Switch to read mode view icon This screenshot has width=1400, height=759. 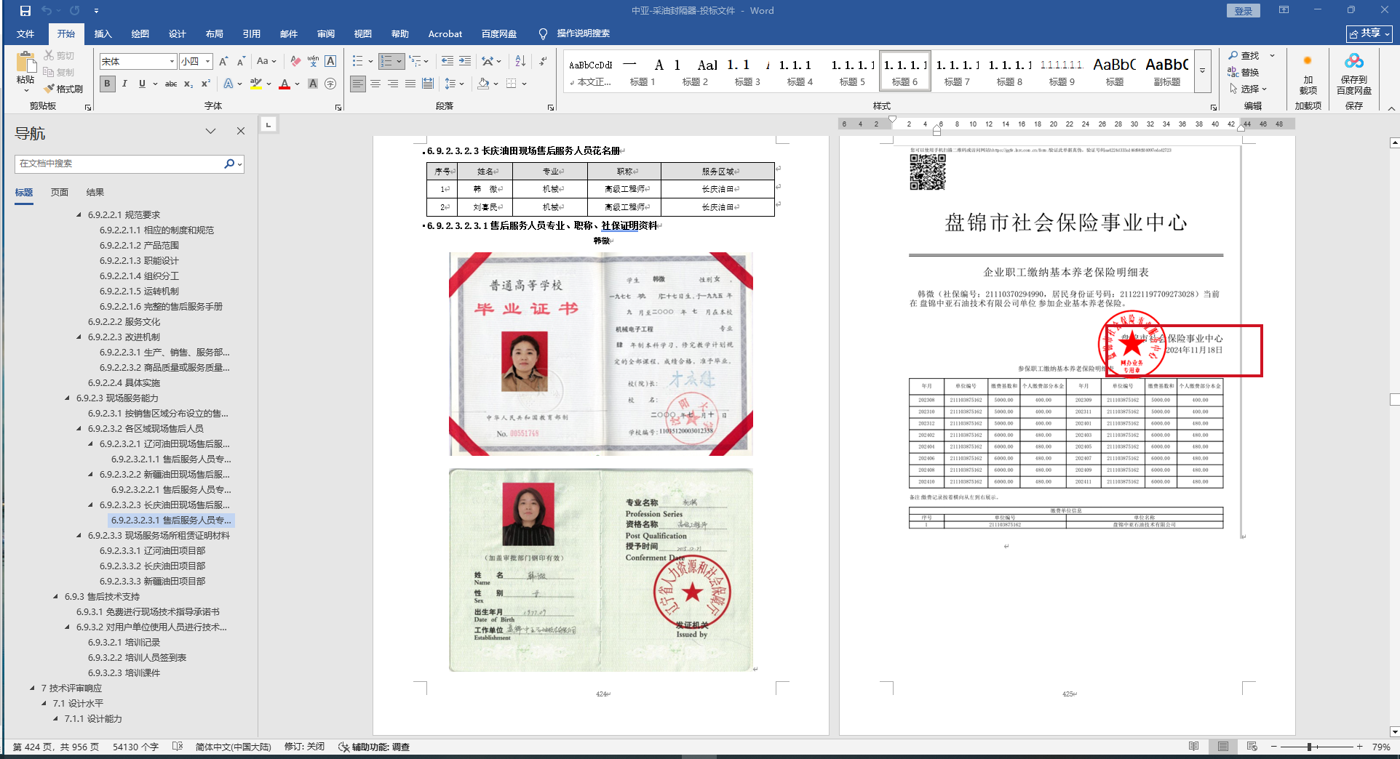coord(1194,747)
